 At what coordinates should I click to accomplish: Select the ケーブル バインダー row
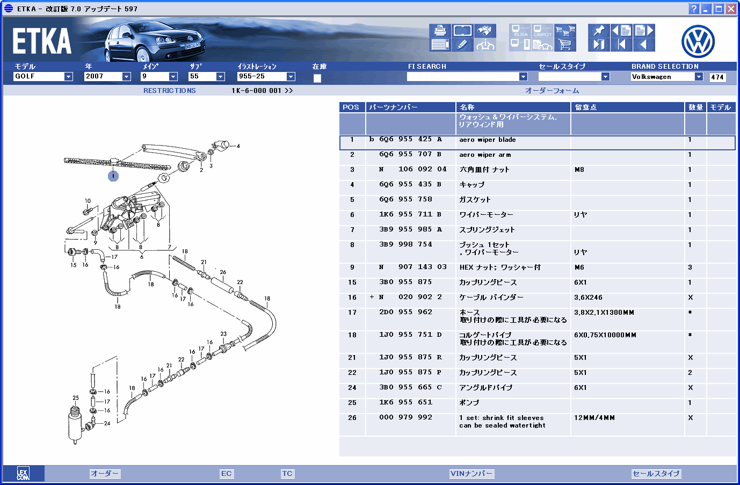[x=537, y=300]
